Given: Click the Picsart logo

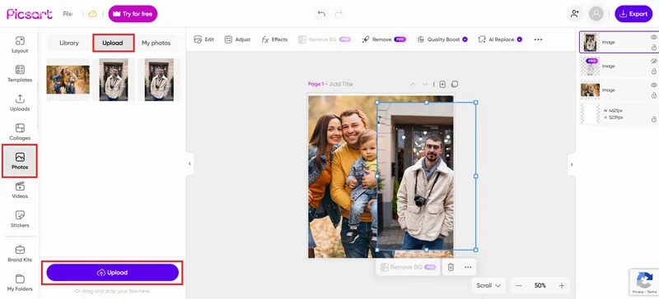Looking at the screenshot, I should coord(30,14).
